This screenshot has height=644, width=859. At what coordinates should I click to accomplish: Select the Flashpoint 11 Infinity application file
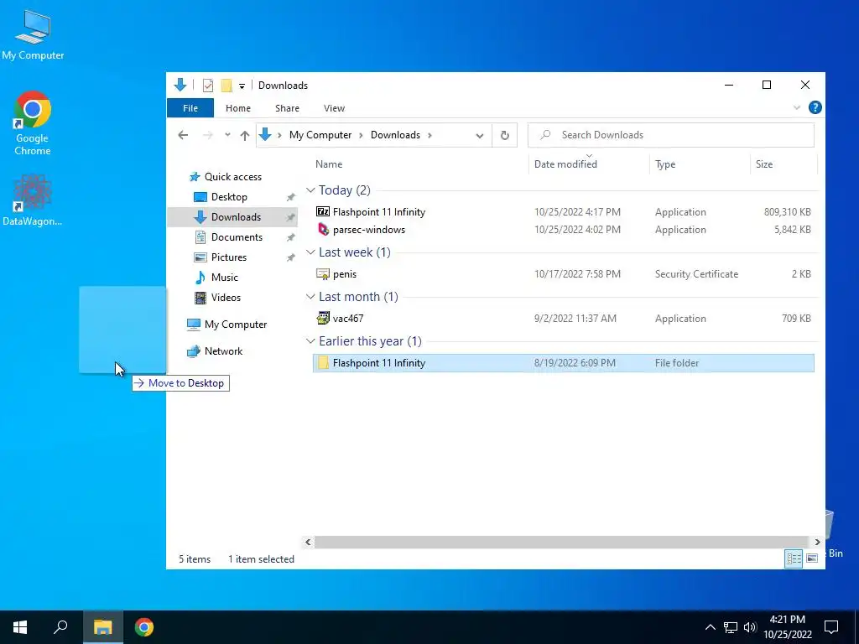point(563,212)
